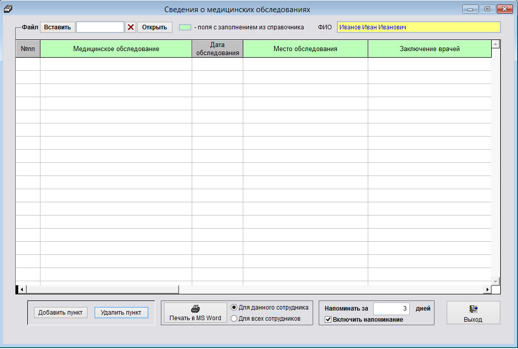Click the vertical scrollbar down arrow
The image size is (518, 349).
(495, 281)
